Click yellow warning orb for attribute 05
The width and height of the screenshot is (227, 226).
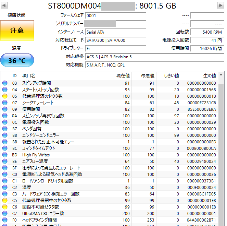(5, 96)
